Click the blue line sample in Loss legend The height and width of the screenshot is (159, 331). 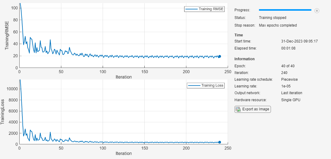(x=194, y=86)
